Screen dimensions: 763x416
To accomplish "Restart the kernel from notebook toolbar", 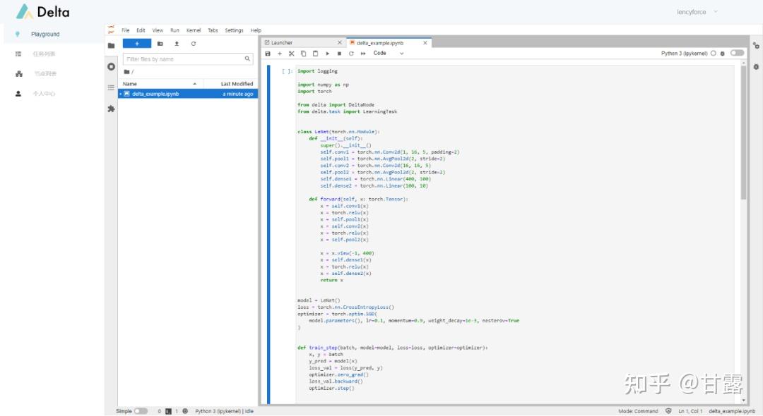I will (x=351, y=54).
